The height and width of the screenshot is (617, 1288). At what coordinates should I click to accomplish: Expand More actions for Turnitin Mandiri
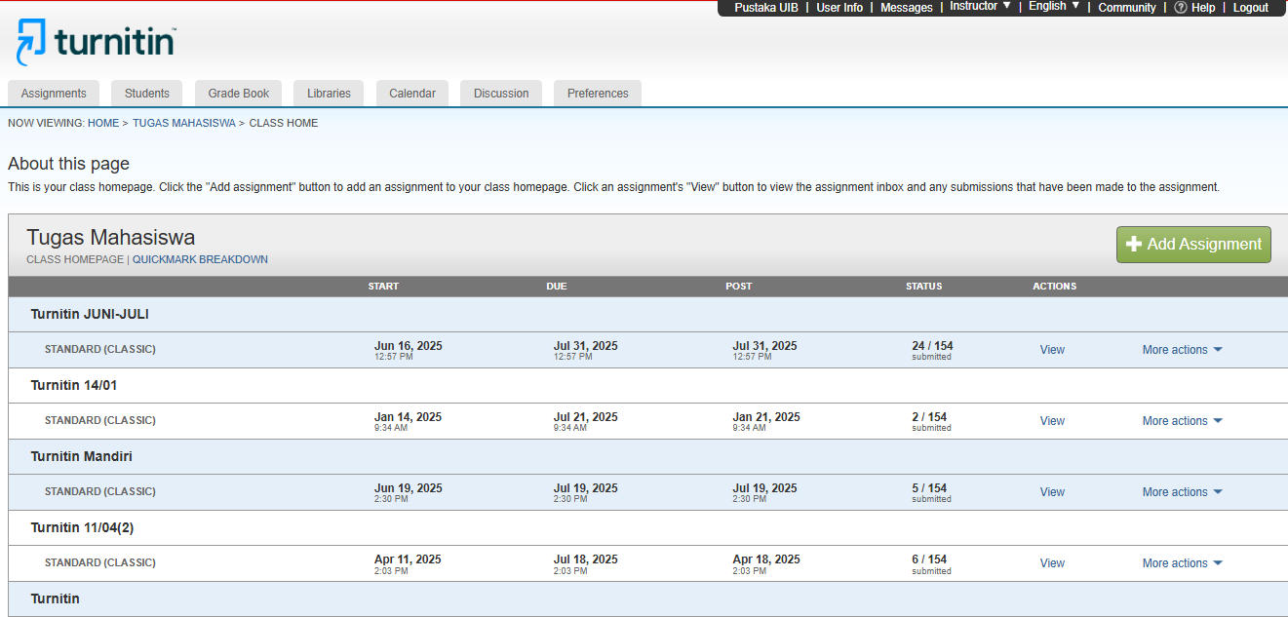pos(1182,492)
